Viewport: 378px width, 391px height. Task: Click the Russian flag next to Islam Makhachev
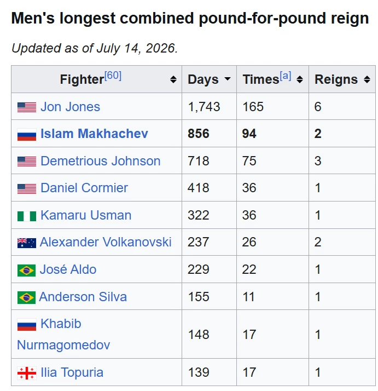pos(27,135)
